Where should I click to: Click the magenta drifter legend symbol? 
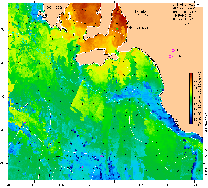[171, 56]
